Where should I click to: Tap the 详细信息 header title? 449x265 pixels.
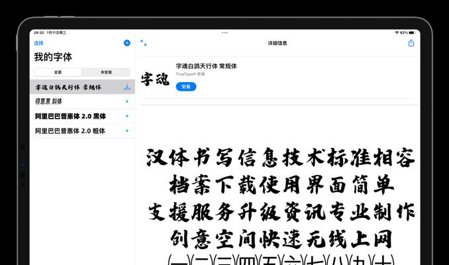[277, 43]
